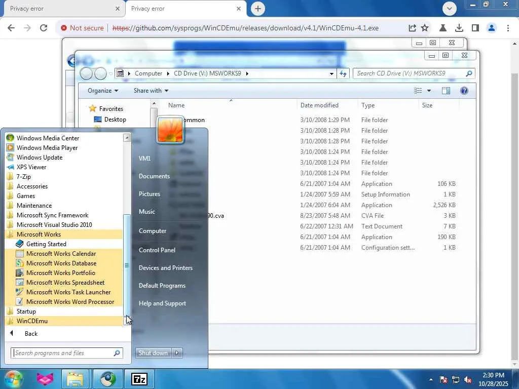The height and width of the screenshot is (389, 519).
Task: Open the address bar history dropdown
Action: [x=331, y=73]
